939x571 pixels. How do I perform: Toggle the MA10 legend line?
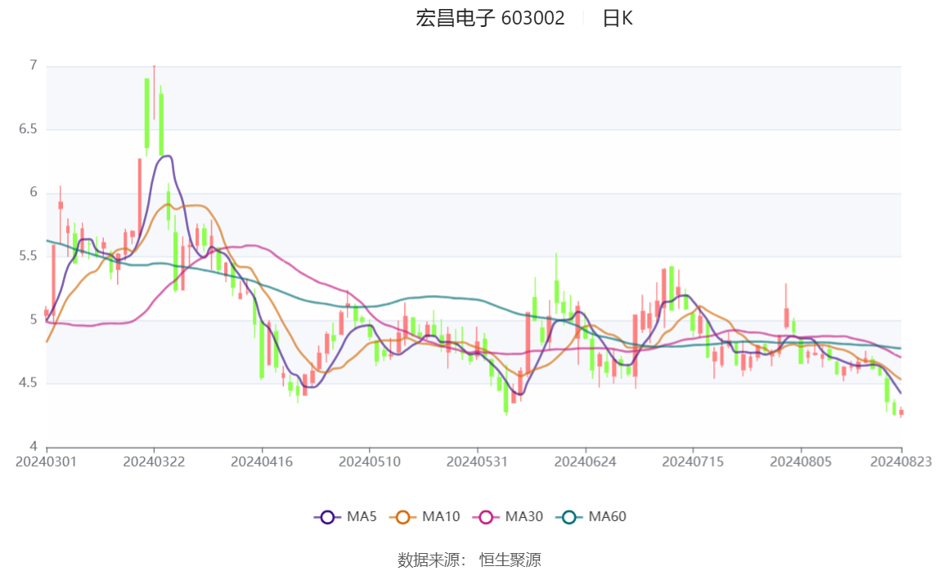425,516
